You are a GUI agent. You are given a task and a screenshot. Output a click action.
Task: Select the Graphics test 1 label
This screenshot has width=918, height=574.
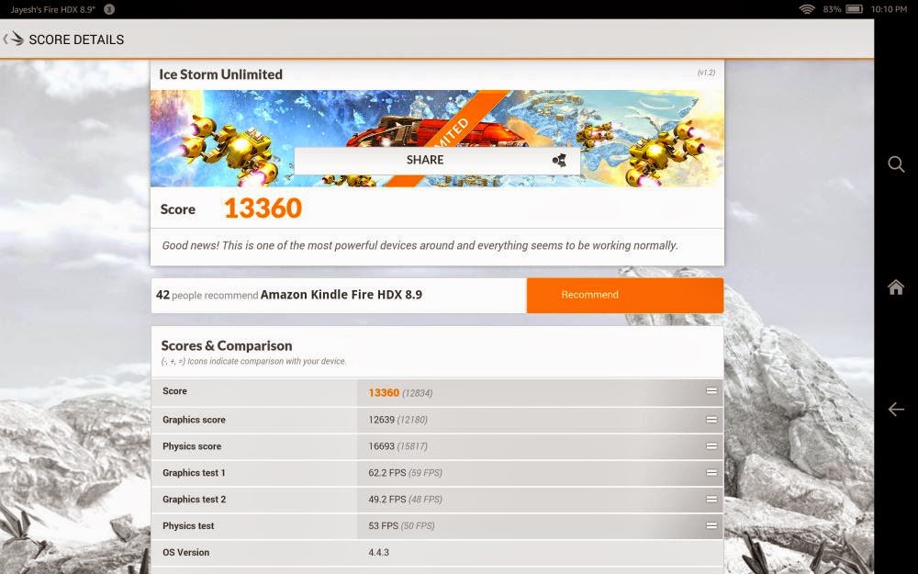point(194,473)
